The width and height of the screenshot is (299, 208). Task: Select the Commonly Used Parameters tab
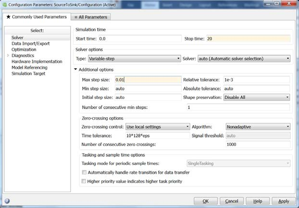(x=36, y=17)
